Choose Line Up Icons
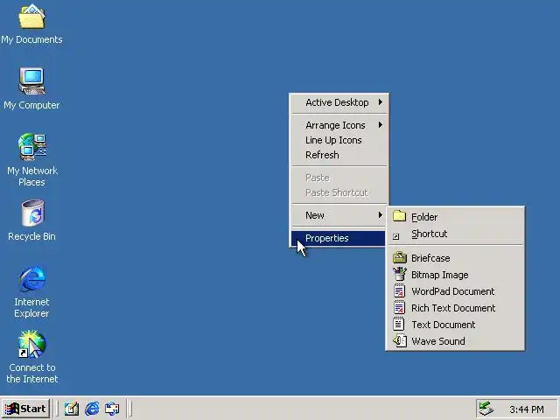 pos(339,140)
